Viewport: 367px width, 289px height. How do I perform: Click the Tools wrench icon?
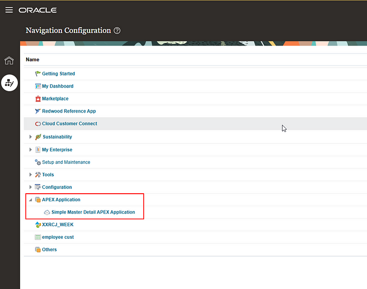click(x=38, y=175)
